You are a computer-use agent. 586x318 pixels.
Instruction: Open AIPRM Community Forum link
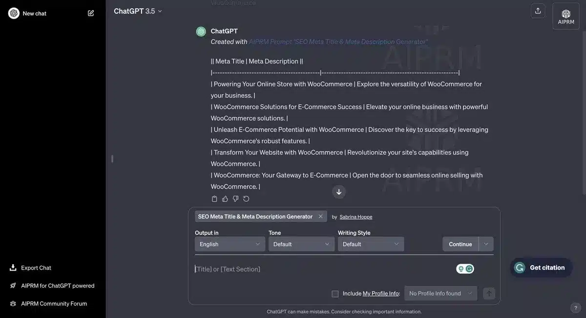pos(54,303)
